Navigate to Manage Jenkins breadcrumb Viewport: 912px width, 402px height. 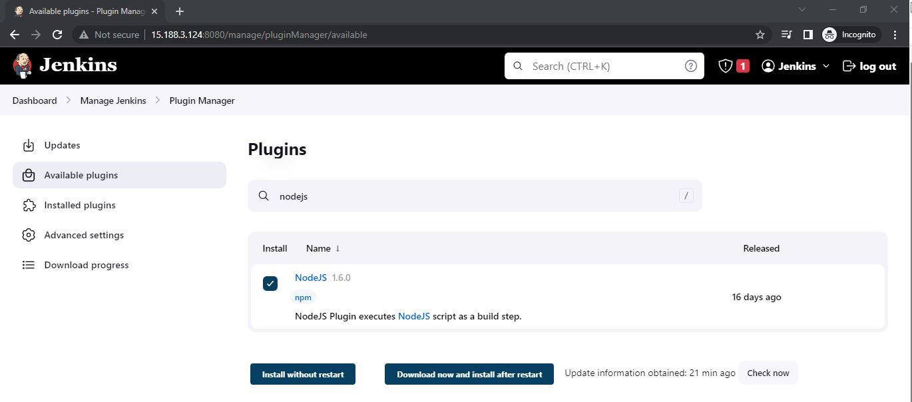[x=113, y=100]
